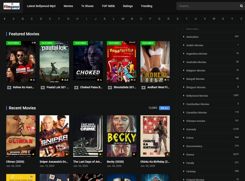Click the film icon beside Paatal Lok S01
The height and width of the screenshot is (181, 245).
tap(43, 88)
